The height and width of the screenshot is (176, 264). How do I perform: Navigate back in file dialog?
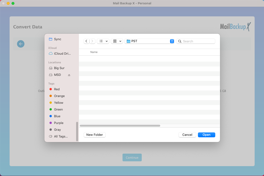coord(86,41)
